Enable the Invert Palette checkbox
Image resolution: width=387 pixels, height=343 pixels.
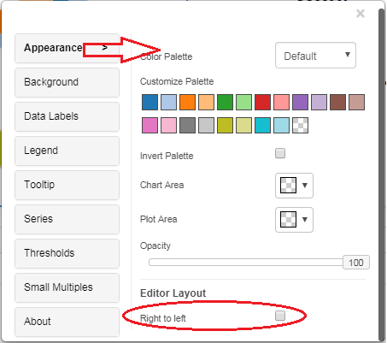[x=280, y=153]
